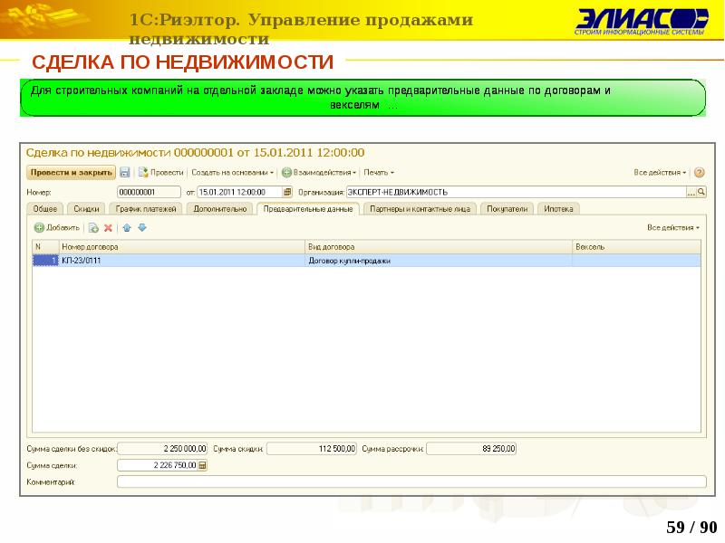This screenshot has height=543, width=725.
Task: Move row down with blue arrow
Action: [141, 228]
